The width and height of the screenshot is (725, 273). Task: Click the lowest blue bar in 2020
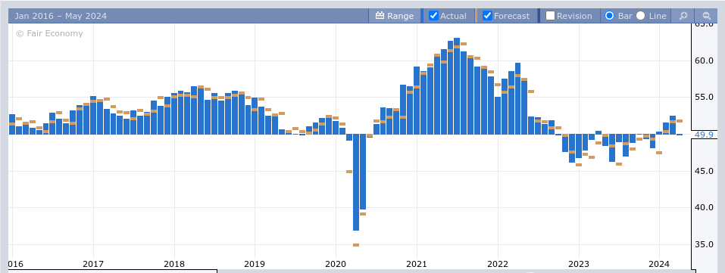356,182
